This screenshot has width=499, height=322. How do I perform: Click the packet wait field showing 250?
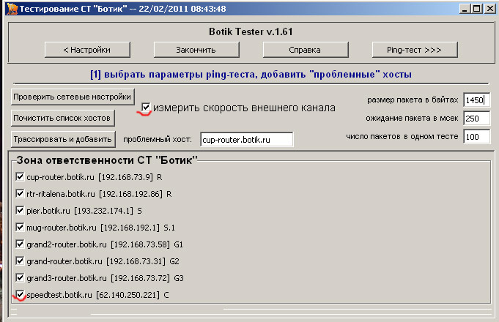(476, 119)
